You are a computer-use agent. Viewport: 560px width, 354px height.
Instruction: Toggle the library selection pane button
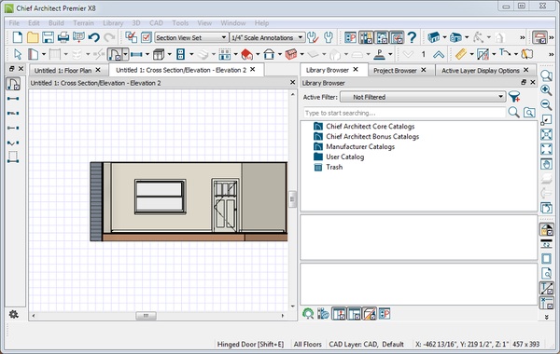tap(354, 314)
